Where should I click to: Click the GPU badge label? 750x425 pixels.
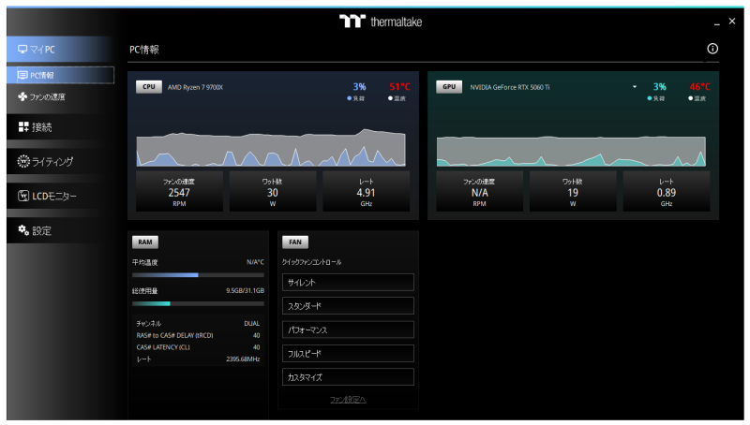449,87
